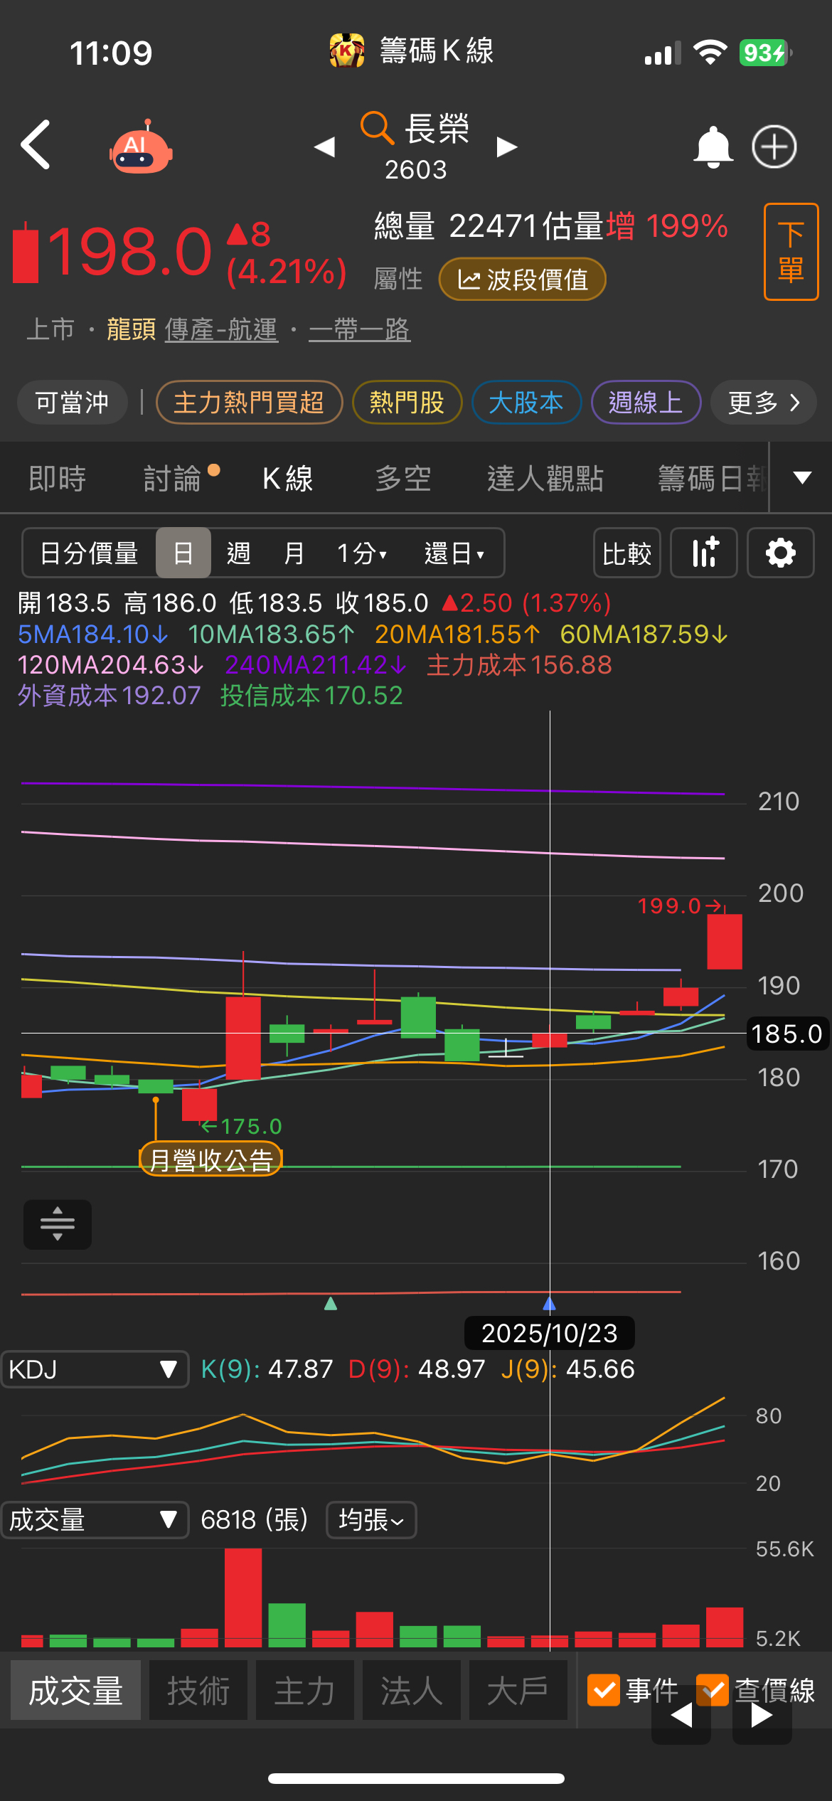Toggle the 查價線 checkbox
The height and width of the screenshot is (1801, 832).
click(713, 1690)
